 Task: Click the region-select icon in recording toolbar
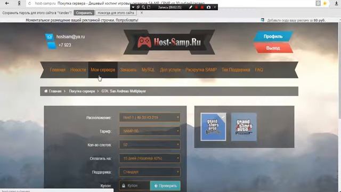pos(149,7)
